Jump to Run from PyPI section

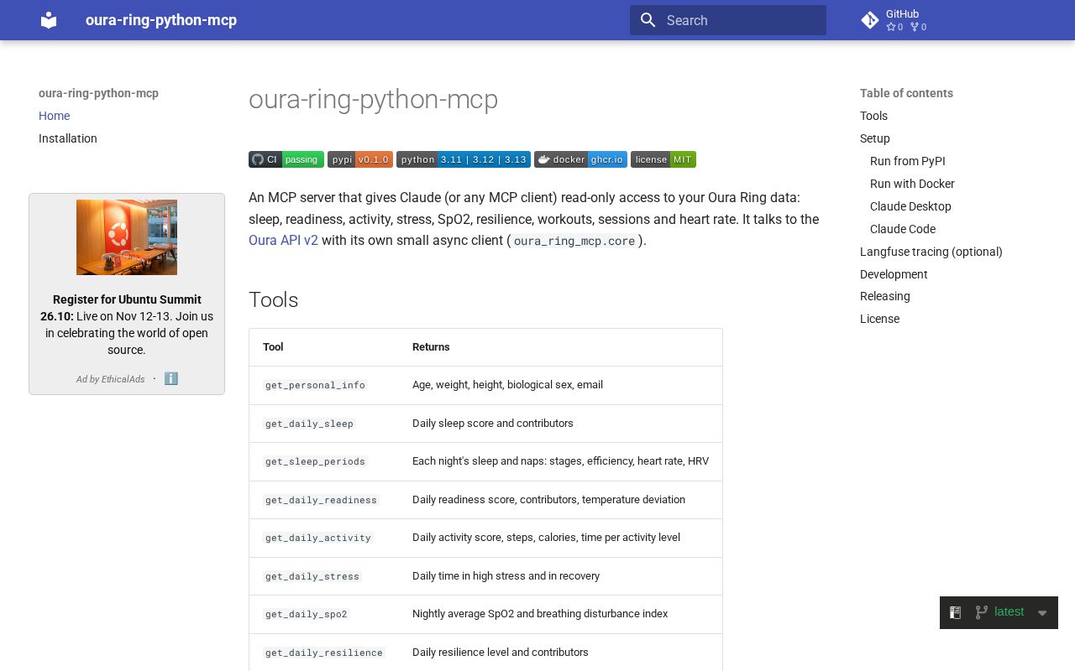(908, 161)
